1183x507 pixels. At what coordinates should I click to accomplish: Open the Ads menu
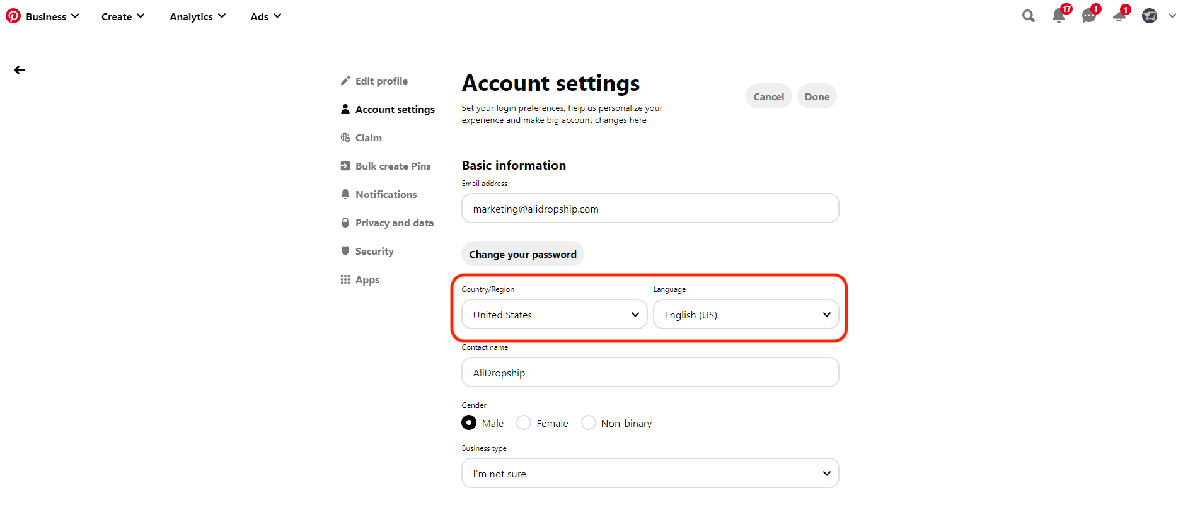(x=265, y=16)
